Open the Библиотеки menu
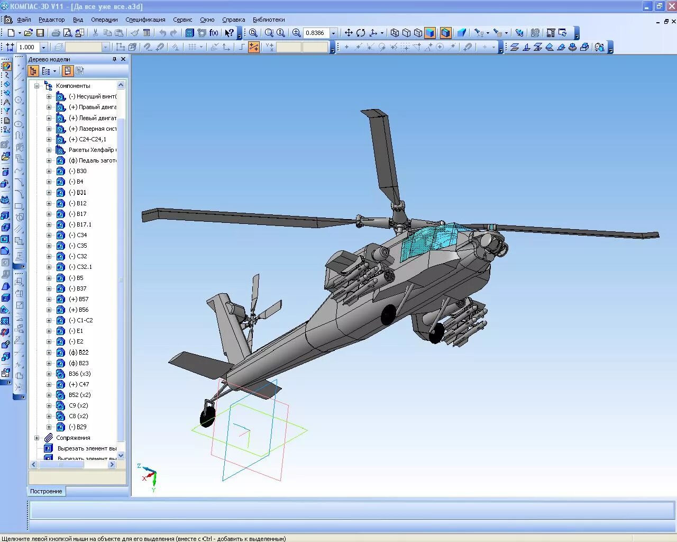The height and width of the screenshot is (542, 677). click(269, 20)
